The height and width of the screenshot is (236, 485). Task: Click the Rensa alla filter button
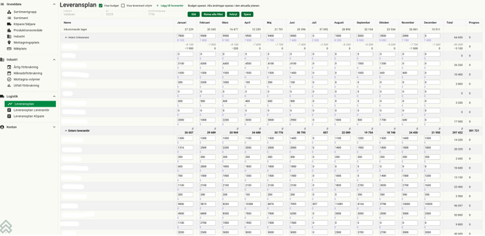coord(213,14)
